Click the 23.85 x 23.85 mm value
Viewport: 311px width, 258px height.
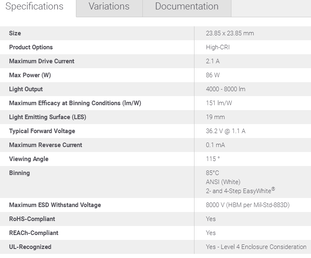point(230,33)
